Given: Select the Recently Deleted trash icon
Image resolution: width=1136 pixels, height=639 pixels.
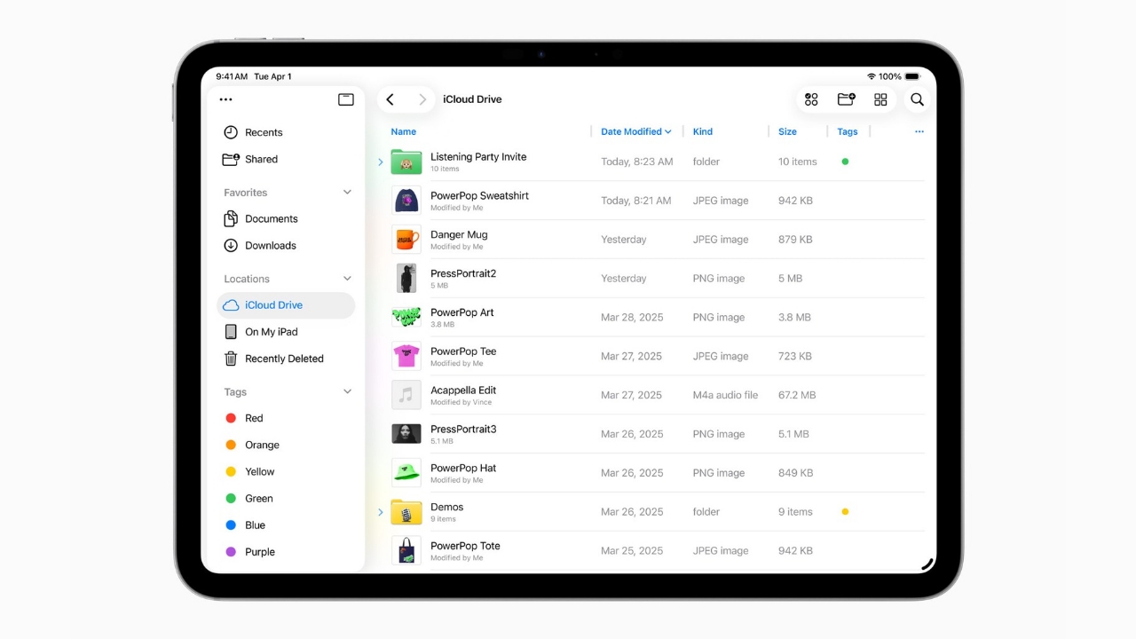Looking at the screenshot, I should point(230,359).
